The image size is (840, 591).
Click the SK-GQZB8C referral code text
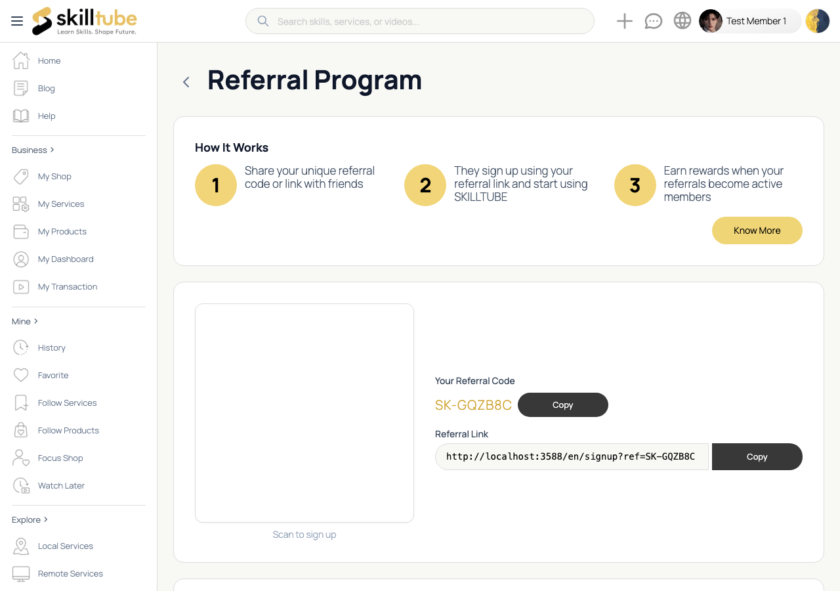[473, 405]
